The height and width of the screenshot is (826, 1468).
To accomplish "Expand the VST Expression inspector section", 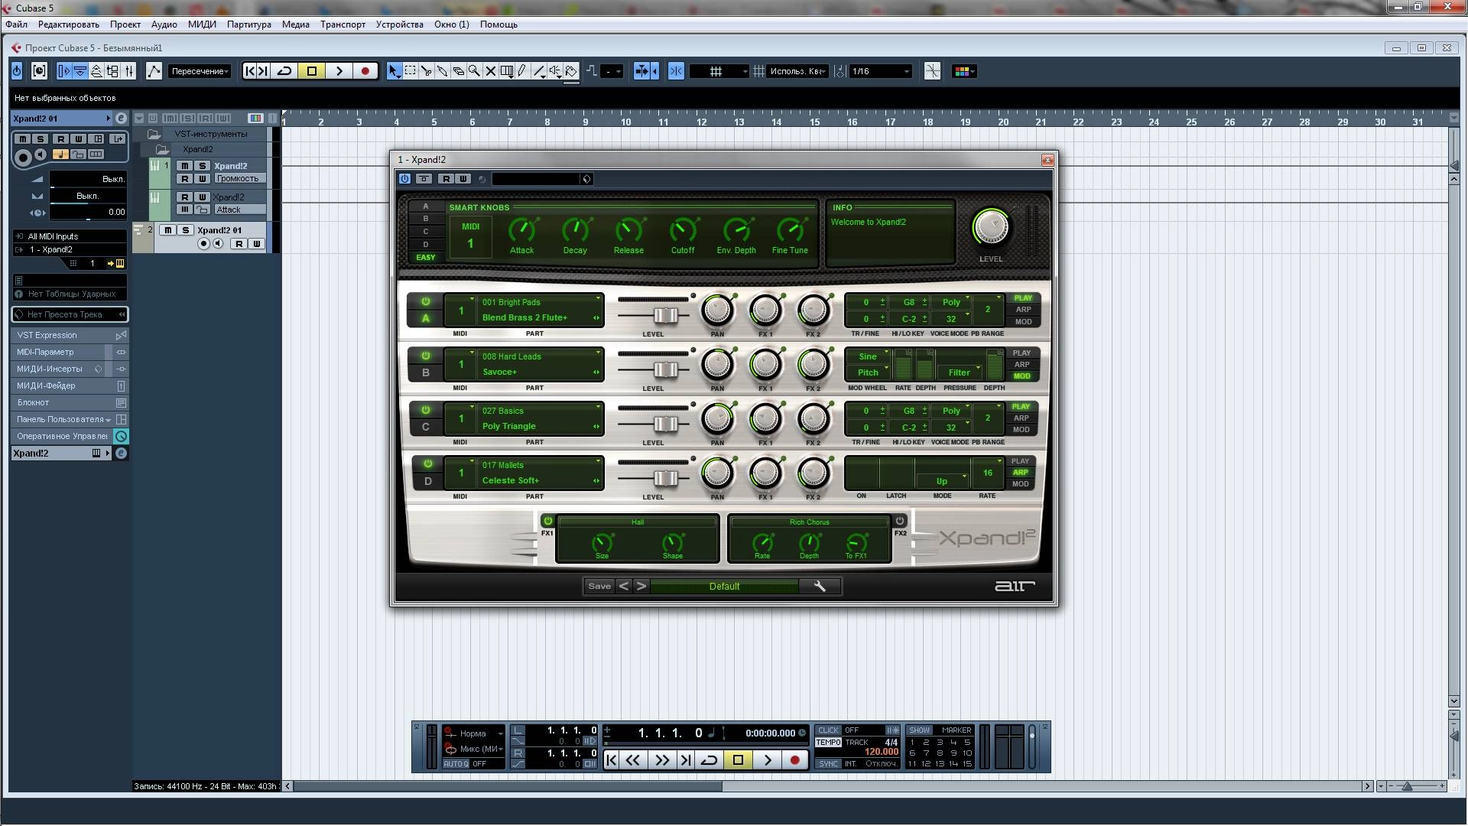I will [x=69, y=335].
